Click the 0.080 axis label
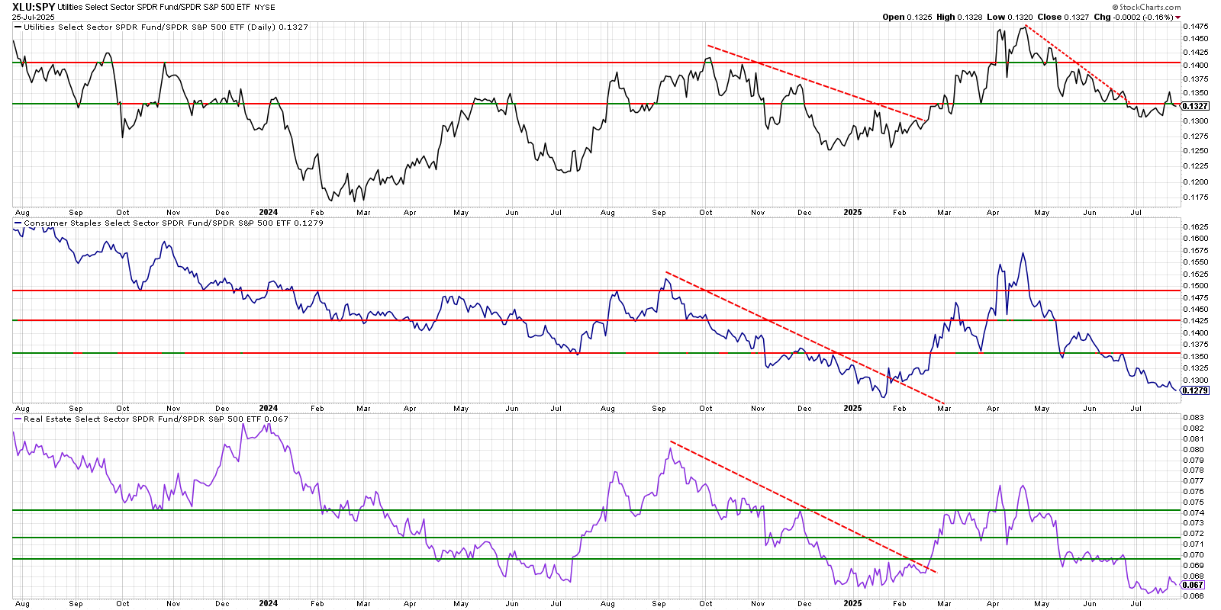 pos(1194,450)
